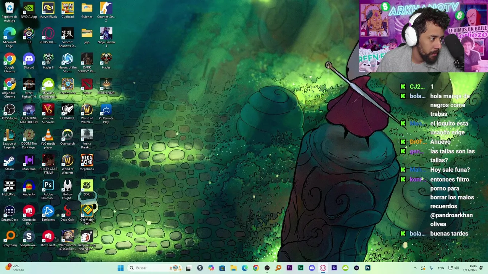Select the Discord desktop shortcut
The height and width of the screenshot is (274, 488).
29,61
